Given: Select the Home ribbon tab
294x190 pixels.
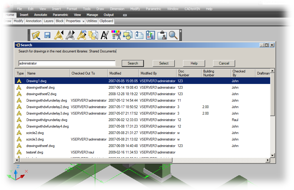Looking at the screenshot, I should point(10,15).
